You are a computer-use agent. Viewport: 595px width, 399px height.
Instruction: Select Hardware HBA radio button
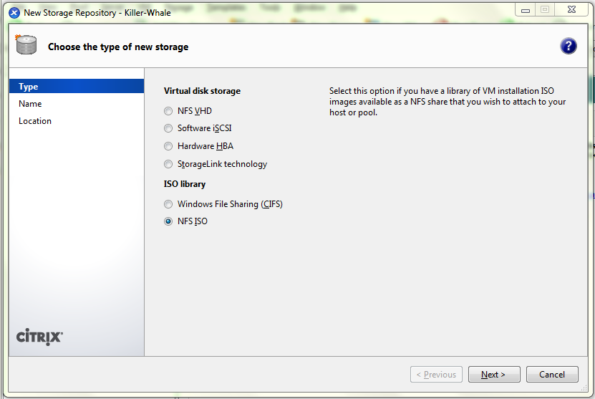coord(168,146)
